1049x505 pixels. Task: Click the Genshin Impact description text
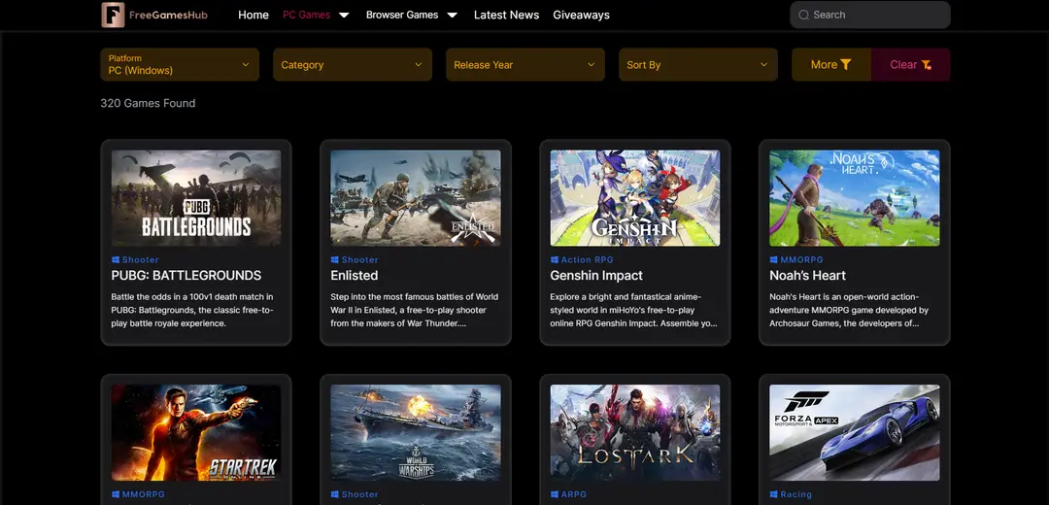coord(633,310)
